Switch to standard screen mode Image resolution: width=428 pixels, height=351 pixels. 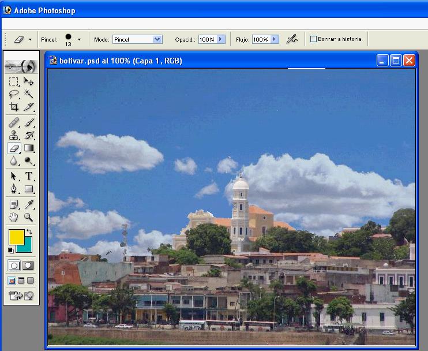click(12, 281)
